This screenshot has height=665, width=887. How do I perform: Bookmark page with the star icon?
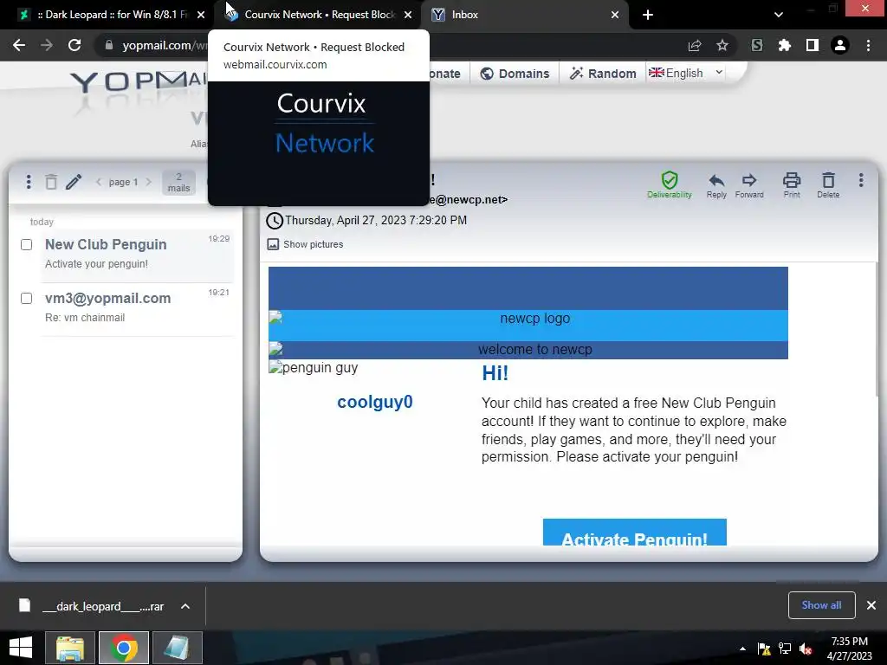pyautogui.click(x=722, y=45)
